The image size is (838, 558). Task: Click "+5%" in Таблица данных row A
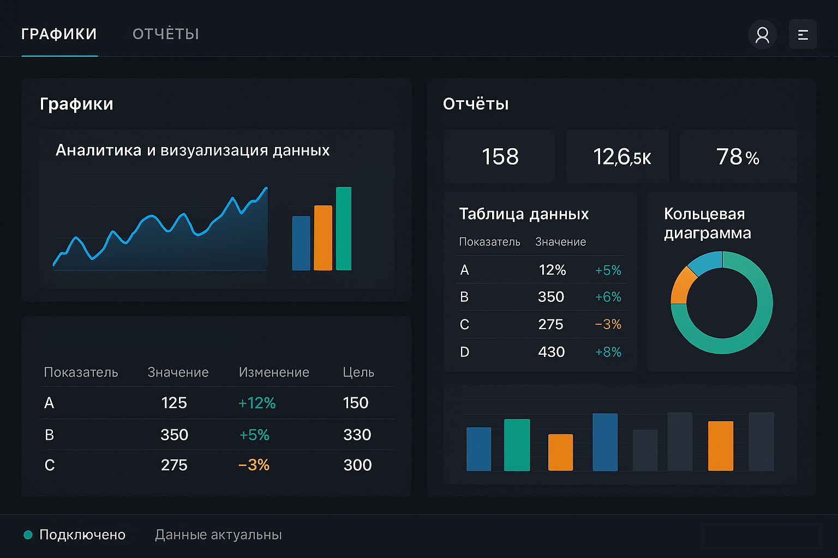pos(608,270)
